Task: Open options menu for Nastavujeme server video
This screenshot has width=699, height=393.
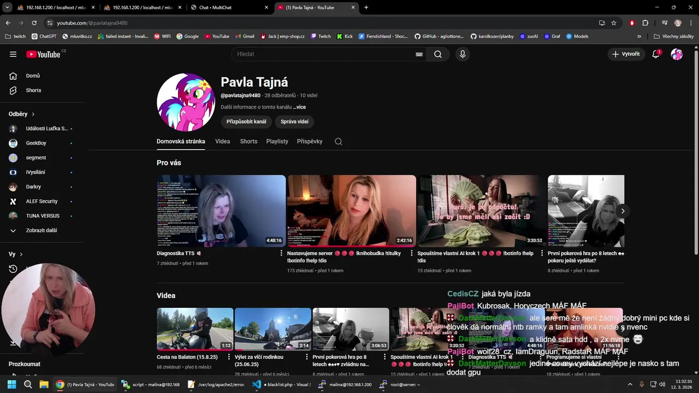Action: (x=412, y=253)
